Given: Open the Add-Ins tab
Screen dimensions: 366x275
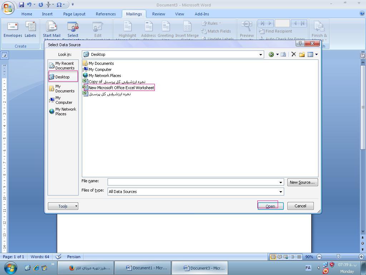Looking at the screenshot, I should point(202,14).
